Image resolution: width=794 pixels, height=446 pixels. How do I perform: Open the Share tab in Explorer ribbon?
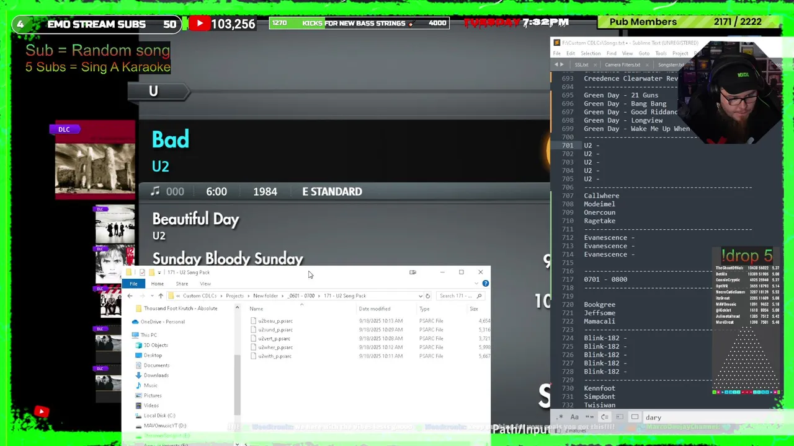pyautogui.click(x=182, y=284)
